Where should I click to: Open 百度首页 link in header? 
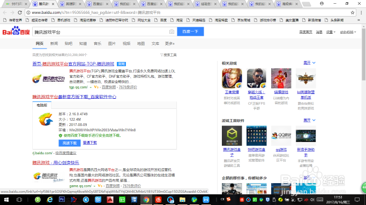305,32
